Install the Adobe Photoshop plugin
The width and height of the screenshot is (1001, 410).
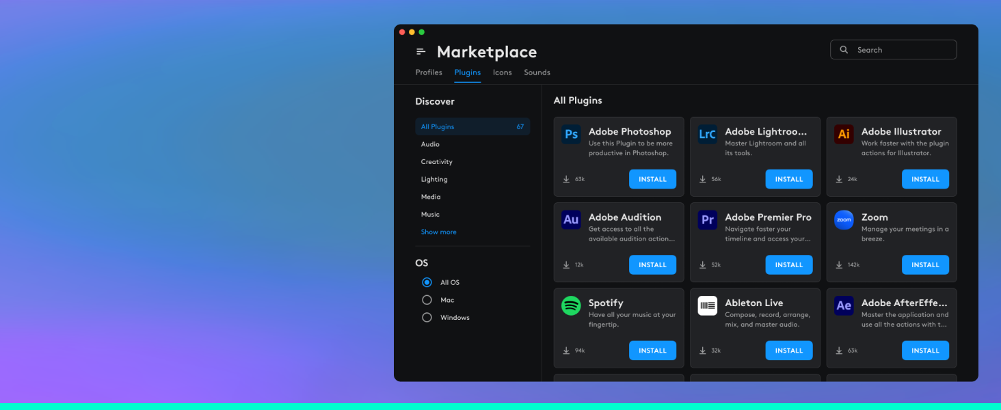(652, 179)
